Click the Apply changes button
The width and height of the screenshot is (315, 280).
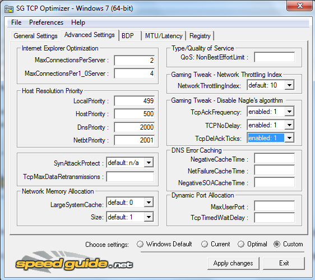(233, 263)
